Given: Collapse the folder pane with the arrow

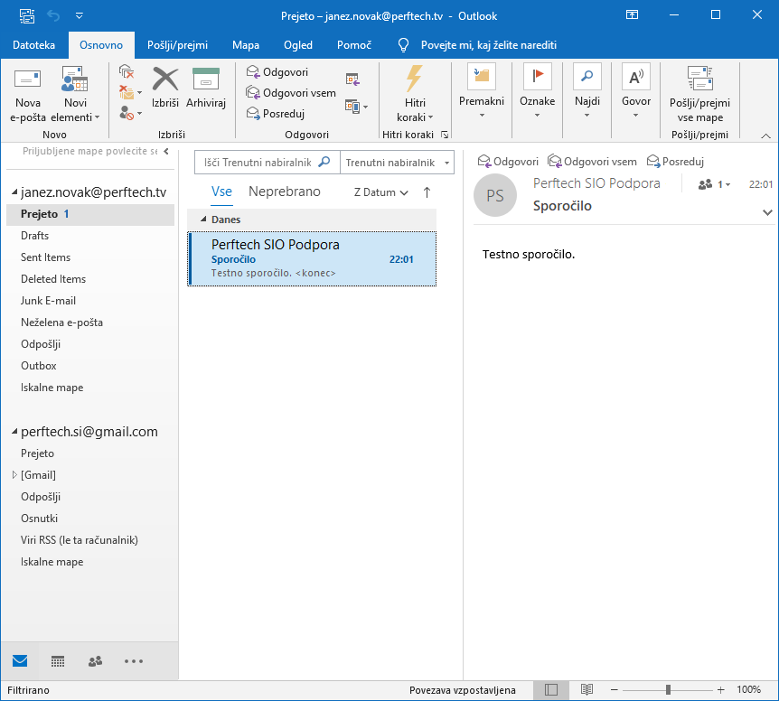Looking at the screenshot, I should (166, 151).
